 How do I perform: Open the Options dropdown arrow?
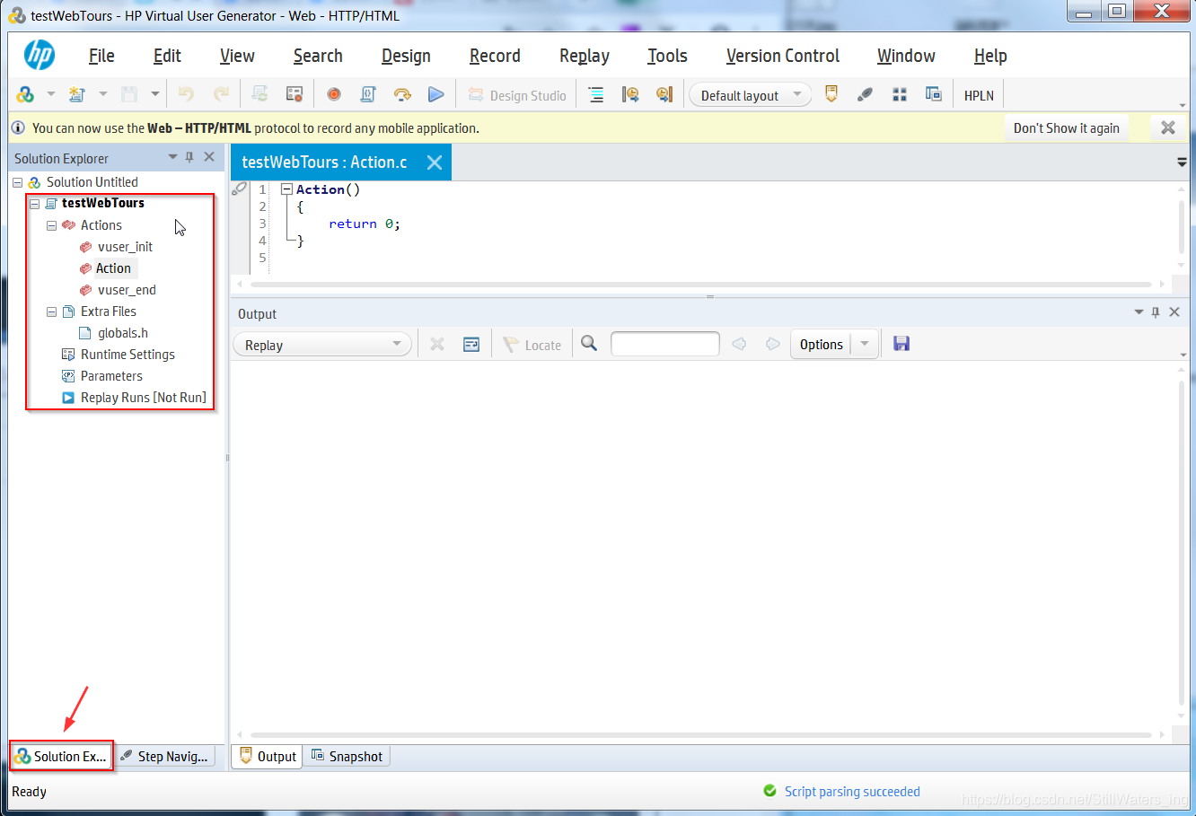click(865, 345)
